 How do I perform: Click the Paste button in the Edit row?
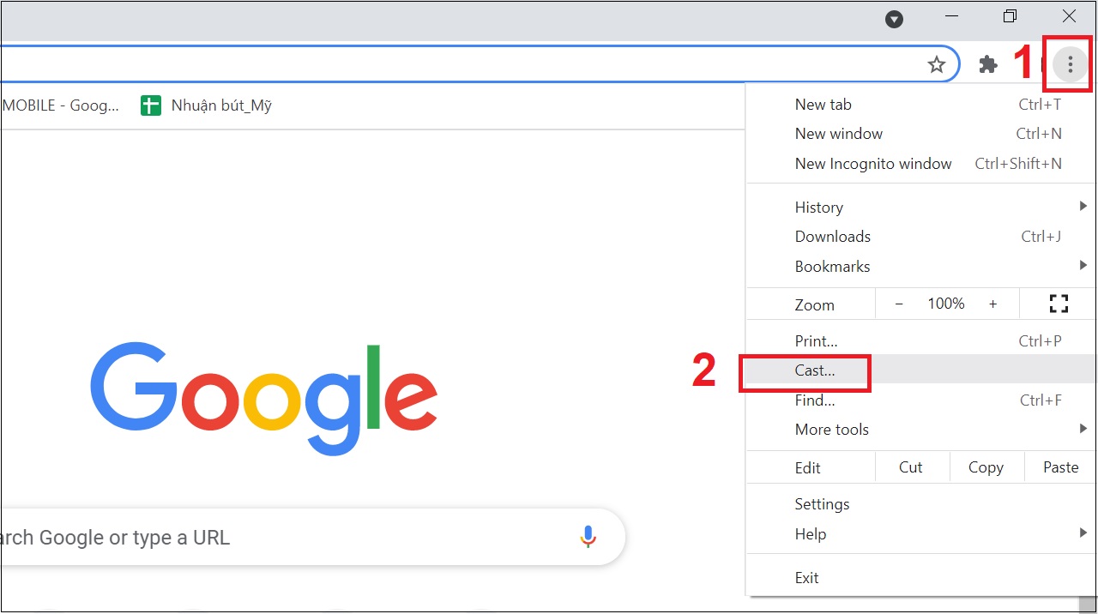click(1060, 467)
